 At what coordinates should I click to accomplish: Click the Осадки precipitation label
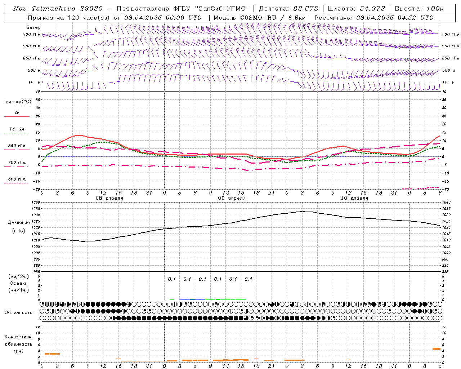(x=18, y=283)
